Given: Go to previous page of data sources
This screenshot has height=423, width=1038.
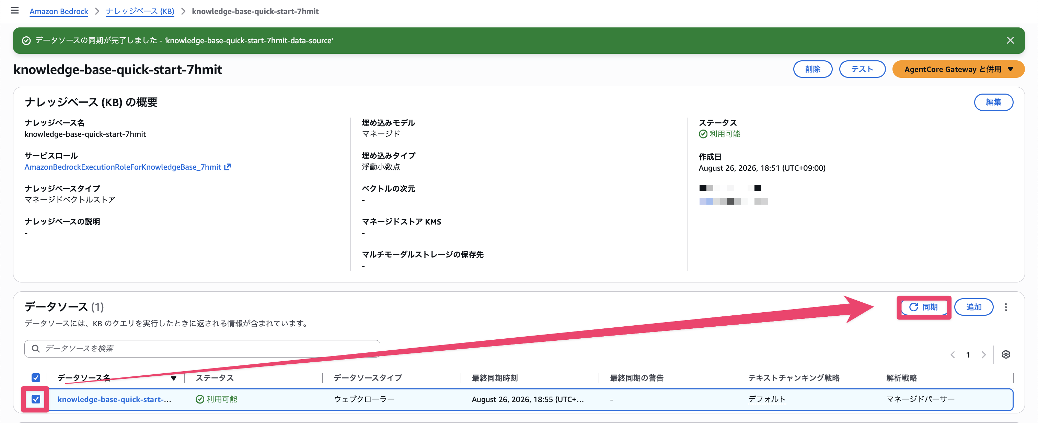Looking at the screenshot, I should point(953,354).
